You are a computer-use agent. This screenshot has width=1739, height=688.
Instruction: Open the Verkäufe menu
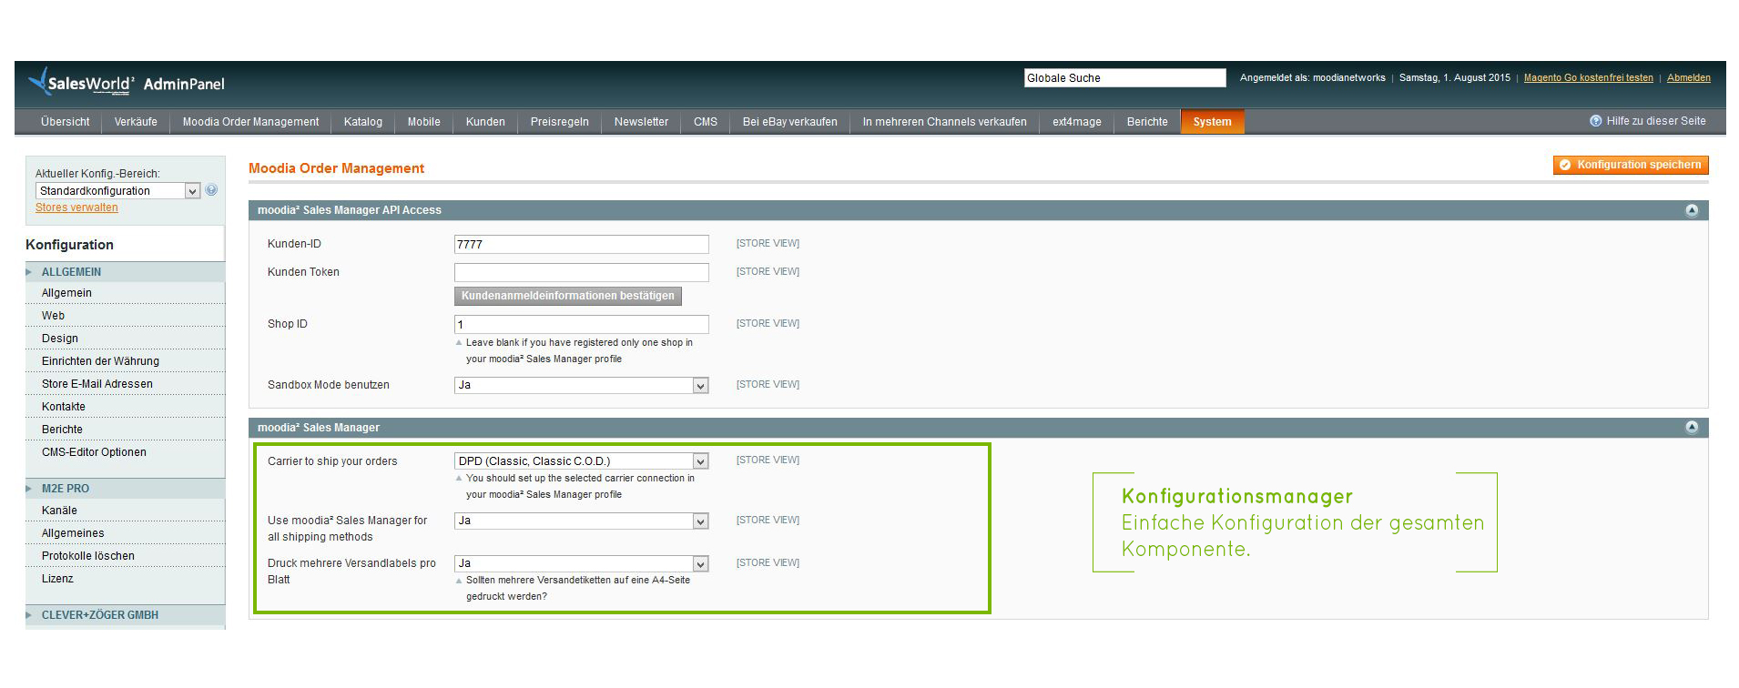coord(136,122)
